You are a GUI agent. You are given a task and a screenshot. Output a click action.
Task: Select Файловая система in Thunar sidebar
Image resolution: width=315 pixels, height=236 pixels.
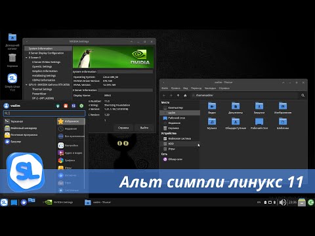tap(180, 138)
